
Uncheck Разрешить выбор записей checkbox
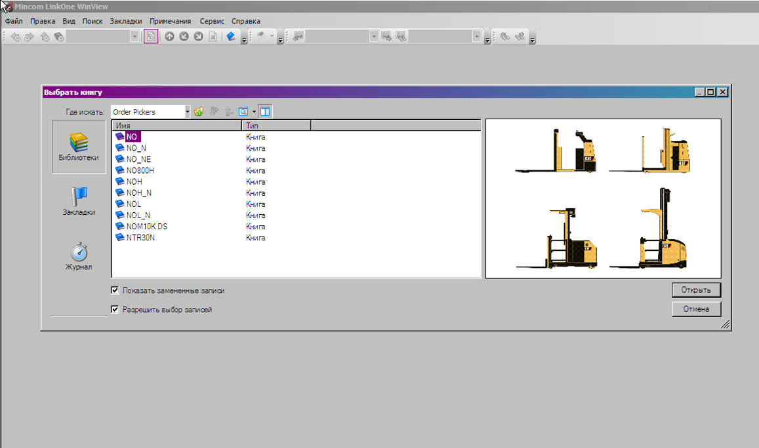pyautogui.click(x=115, y=309)
